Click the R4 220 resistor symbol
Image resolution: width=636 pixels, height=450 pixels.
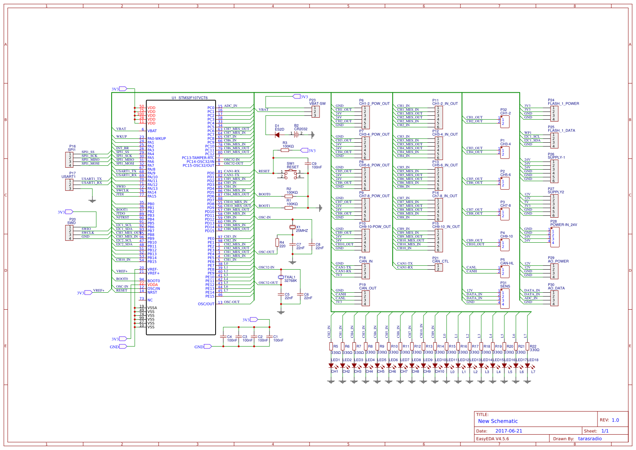pos(277,242)
